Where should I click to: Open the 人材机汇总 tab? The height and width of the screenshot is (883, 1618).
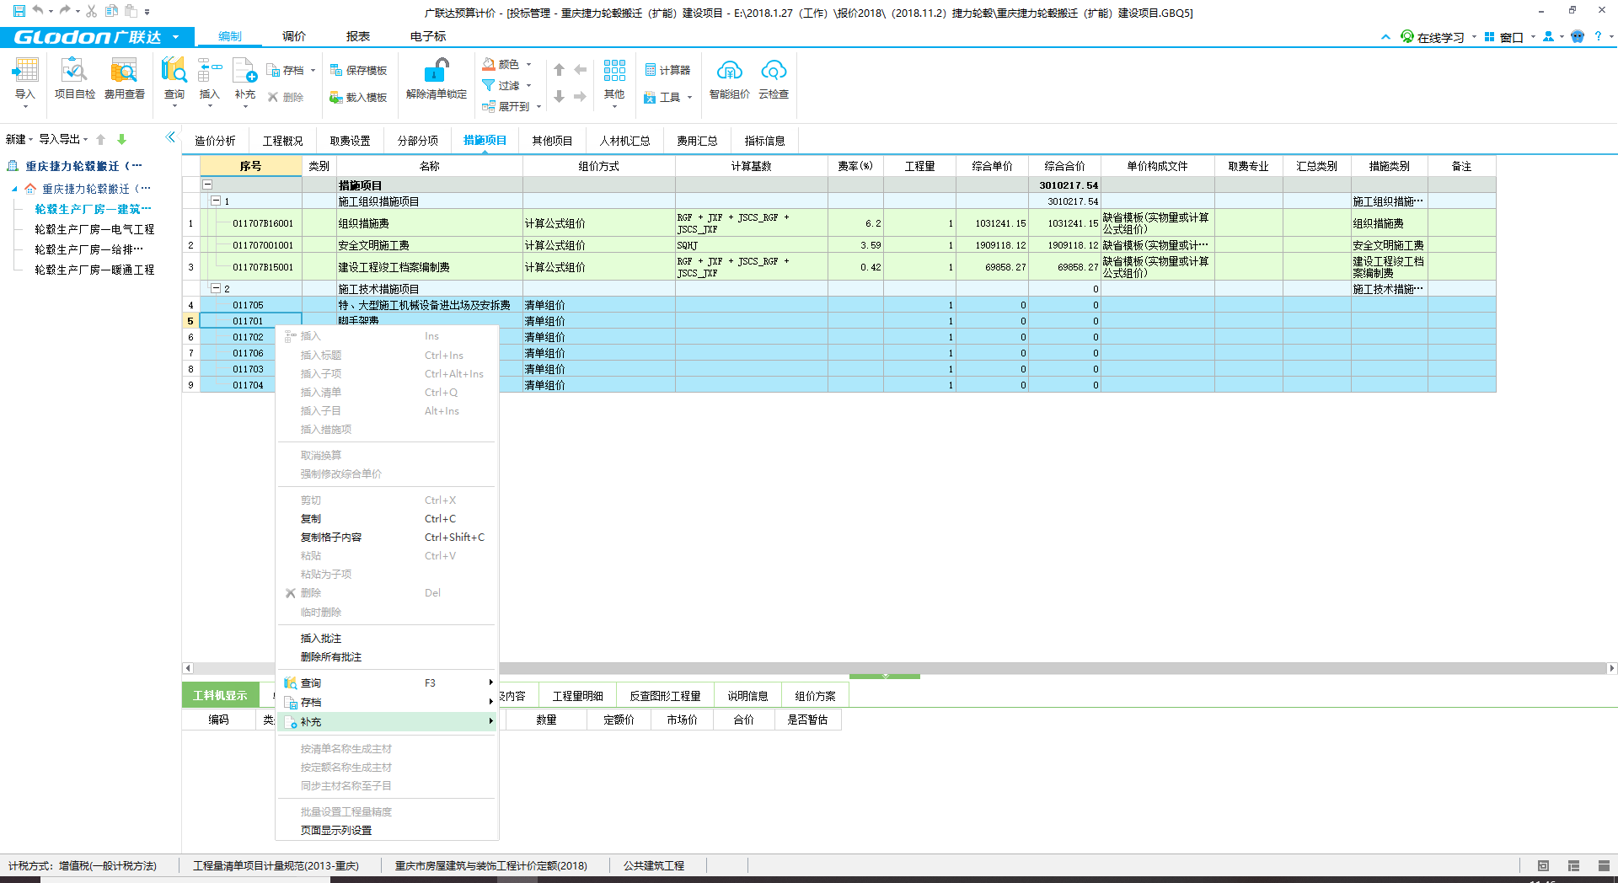tap(624, 141)
